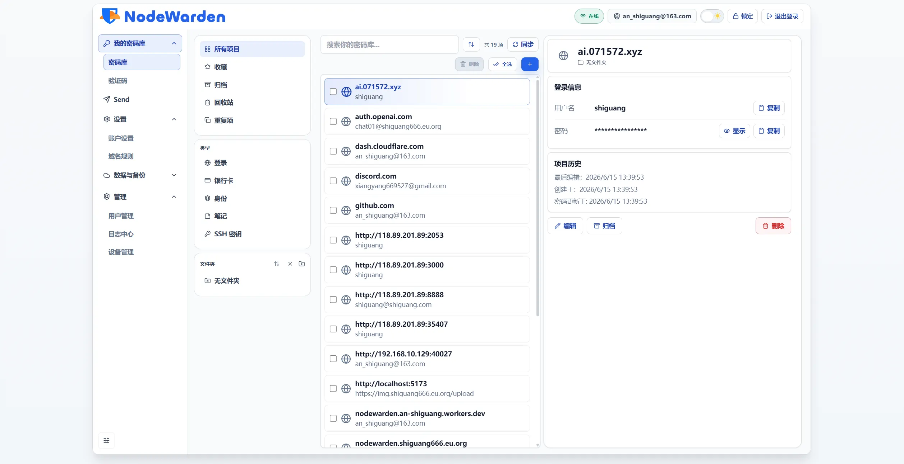Filter by 身份 type
The width and height of the screenshot is (904, 464).
(252, 199)
